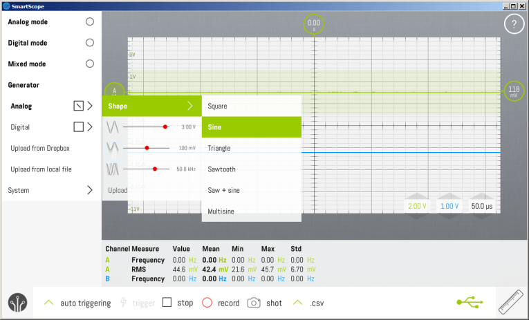Click the Analog mode label
Viewport: 529px width, 320px height.
tap(28, 22)
